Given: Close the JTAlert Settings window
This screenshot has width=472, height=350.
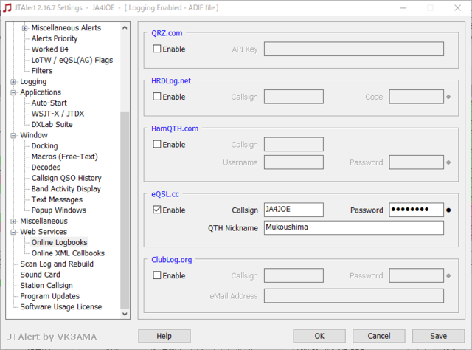Looking at the screenshot, I should pyautogui.click(x=457, y=8).
